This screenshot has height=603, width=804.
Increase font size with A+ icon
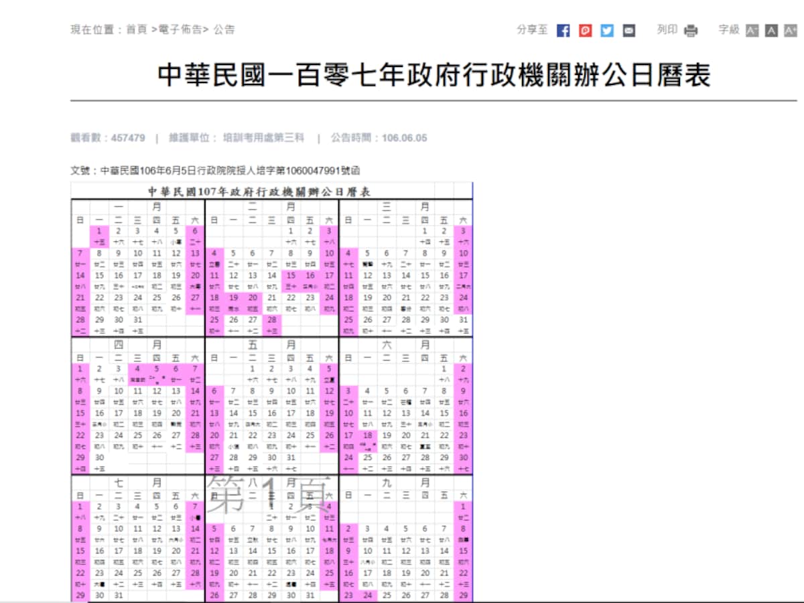(791, 31)
